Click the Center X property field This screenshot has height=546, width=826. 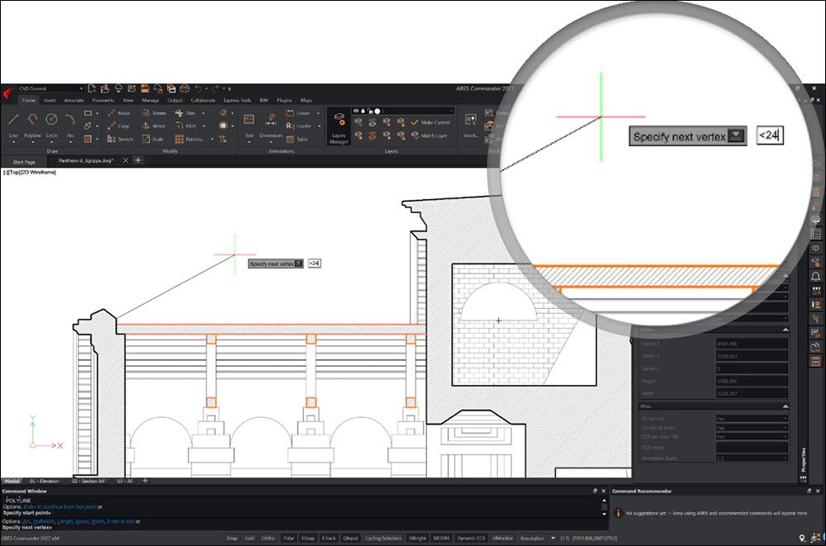752,344
